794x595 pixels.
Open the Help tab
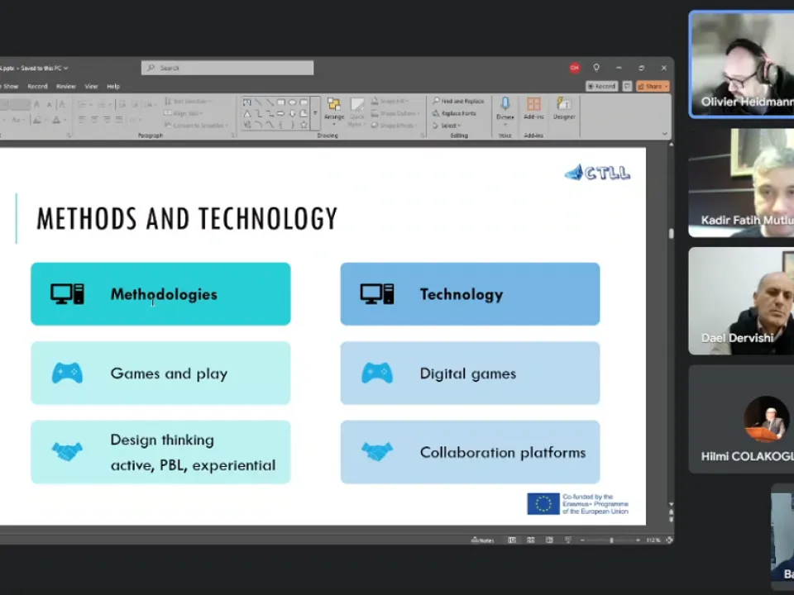click(113, 86)
